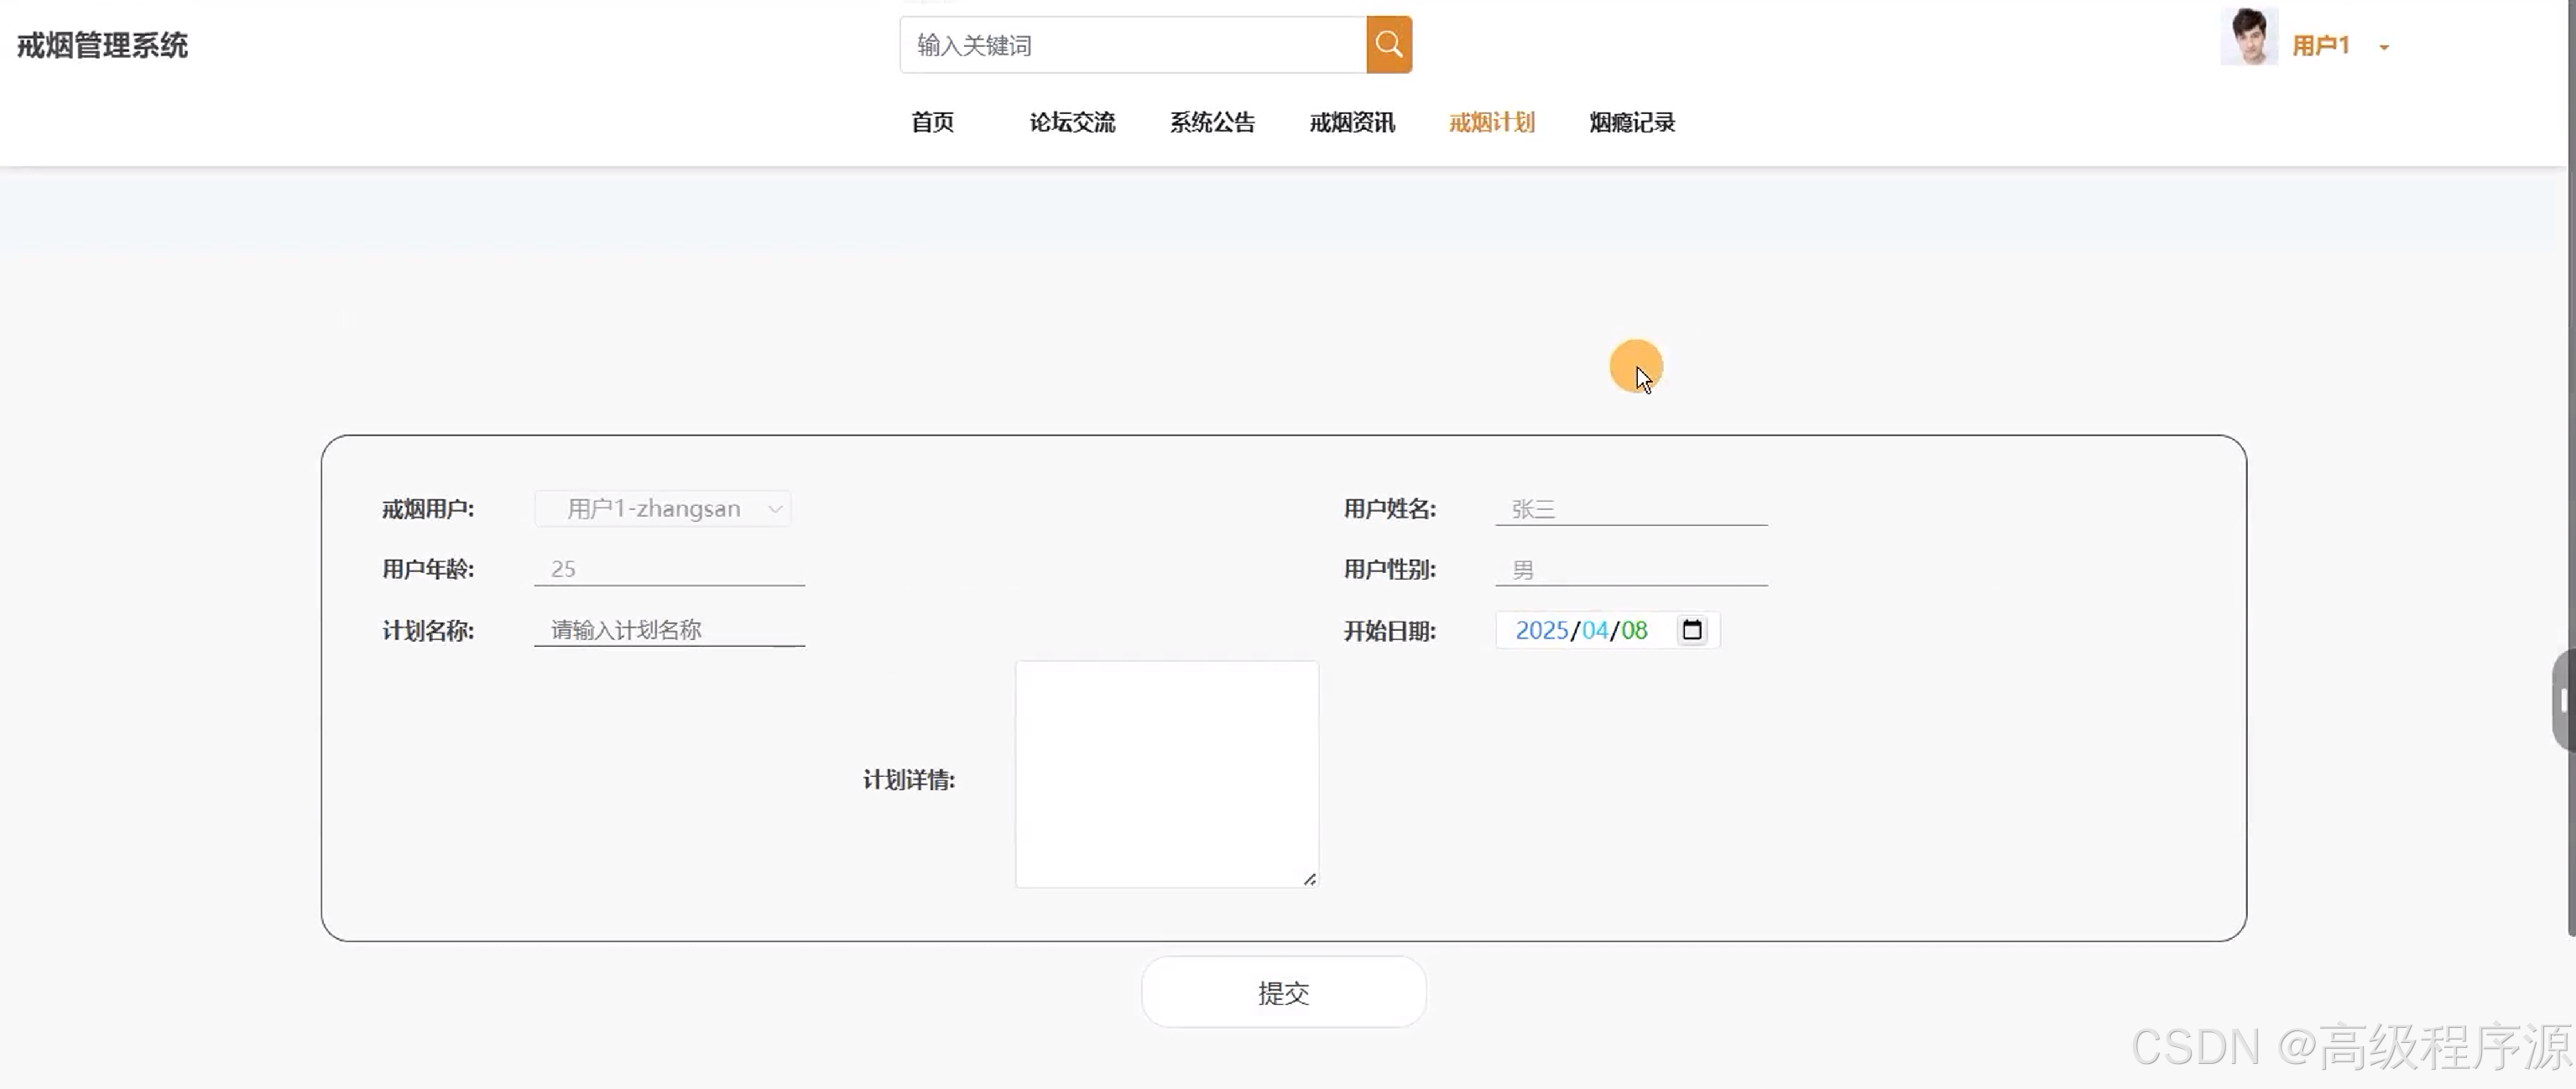Open the 论坛交流 menu item
Viewport: 2576px width, 1089px height.
click(x=1072, y=123)
